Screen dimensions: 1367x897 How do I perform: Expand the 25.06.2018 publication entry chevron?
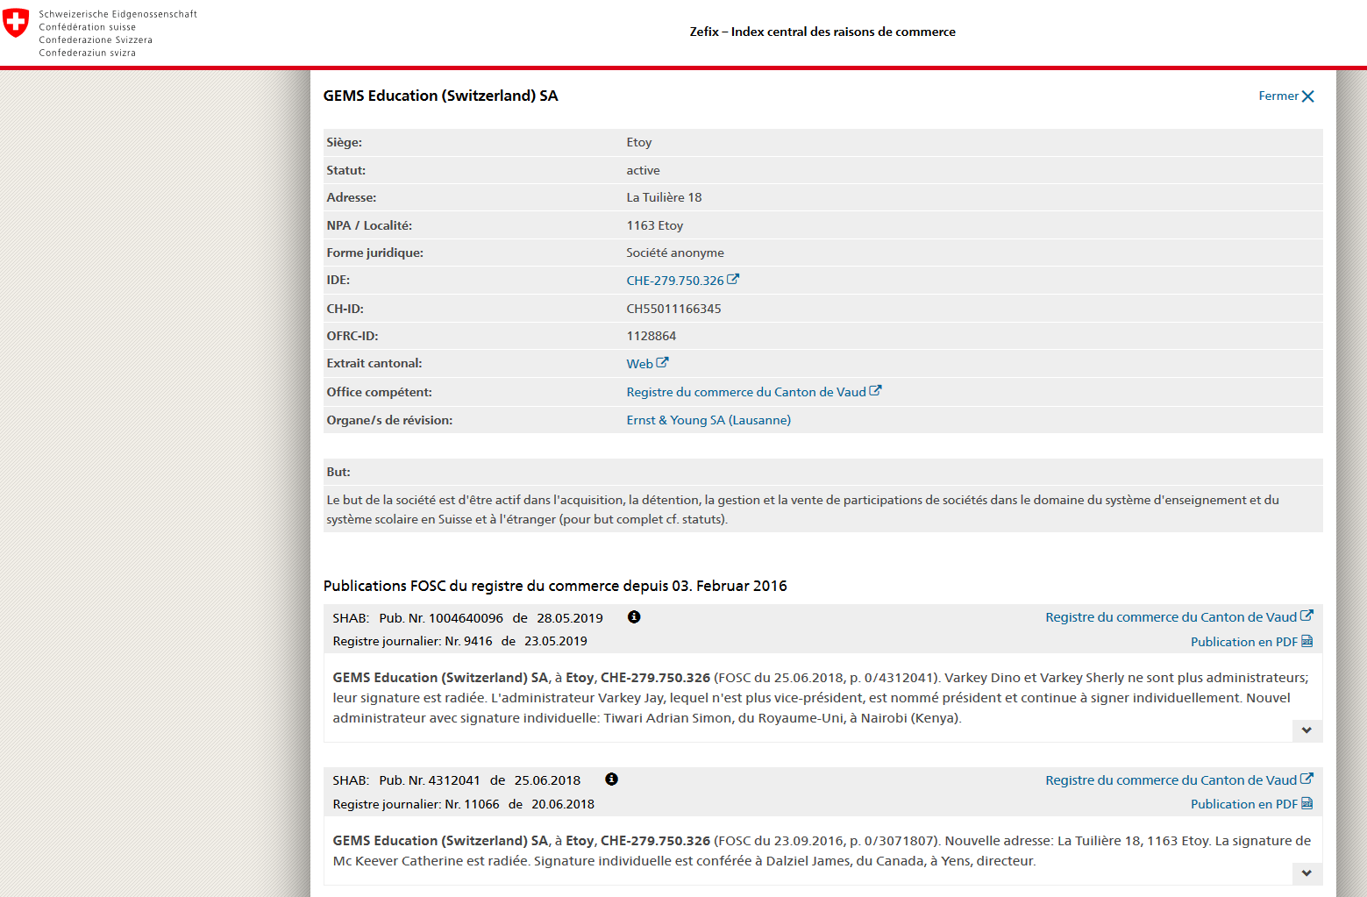pos(1306,873)
